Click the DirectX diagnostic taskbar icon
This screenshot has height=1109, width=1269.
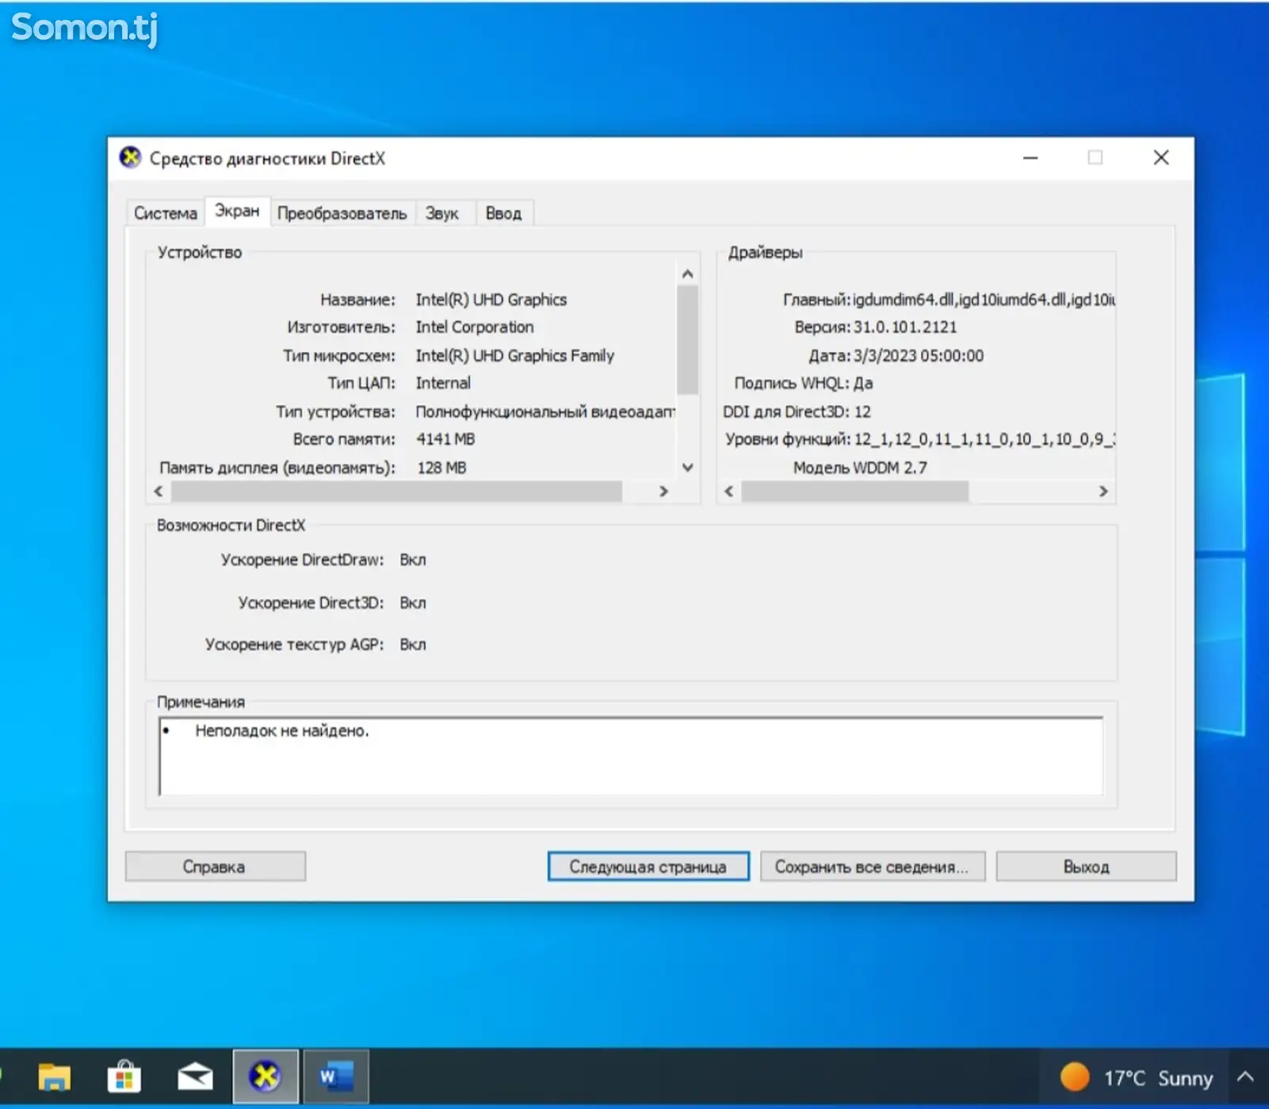tap(266, 1076)
